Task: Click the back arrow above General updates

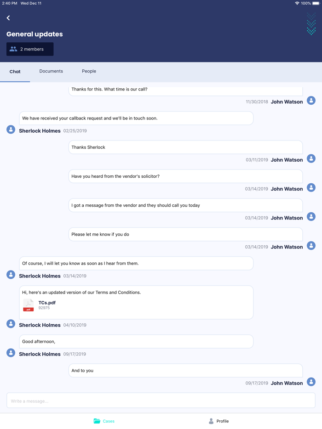Action: pyautogui.click(x=8, y=18)
